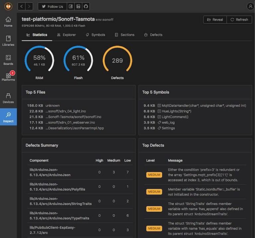Viewport: 255px width, 238px height.
Task: Click the PubSubClient-EspEasy component row
Action: coord(80,230)
